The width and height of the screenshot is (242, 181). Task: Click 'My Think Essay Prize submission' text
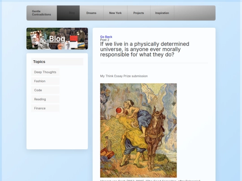(124, 76)
